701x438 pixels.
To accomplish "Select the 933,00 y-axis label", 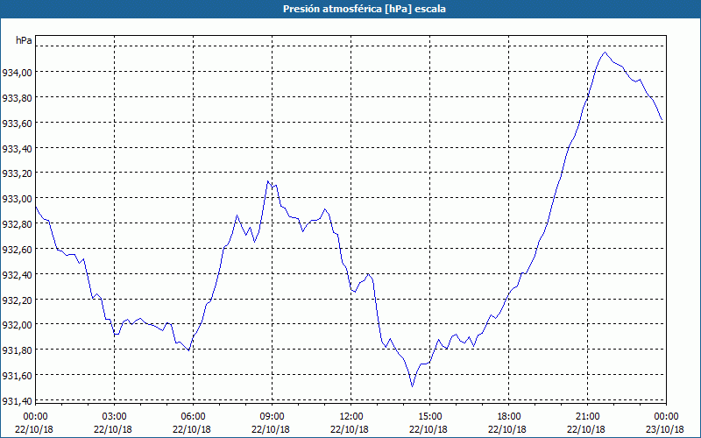I will click(17, 199).
